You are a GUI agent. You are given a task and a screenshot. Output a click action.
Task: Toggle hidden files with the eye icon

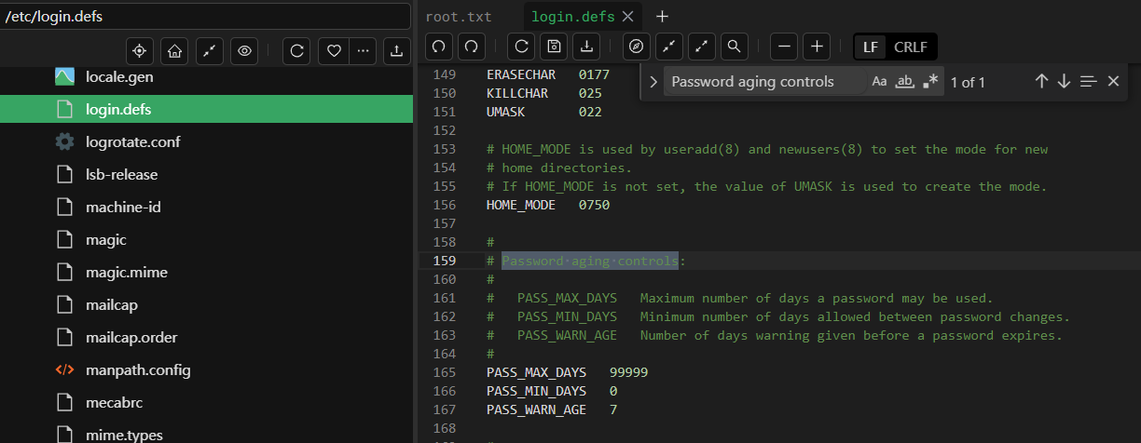[x=245, y=51]
